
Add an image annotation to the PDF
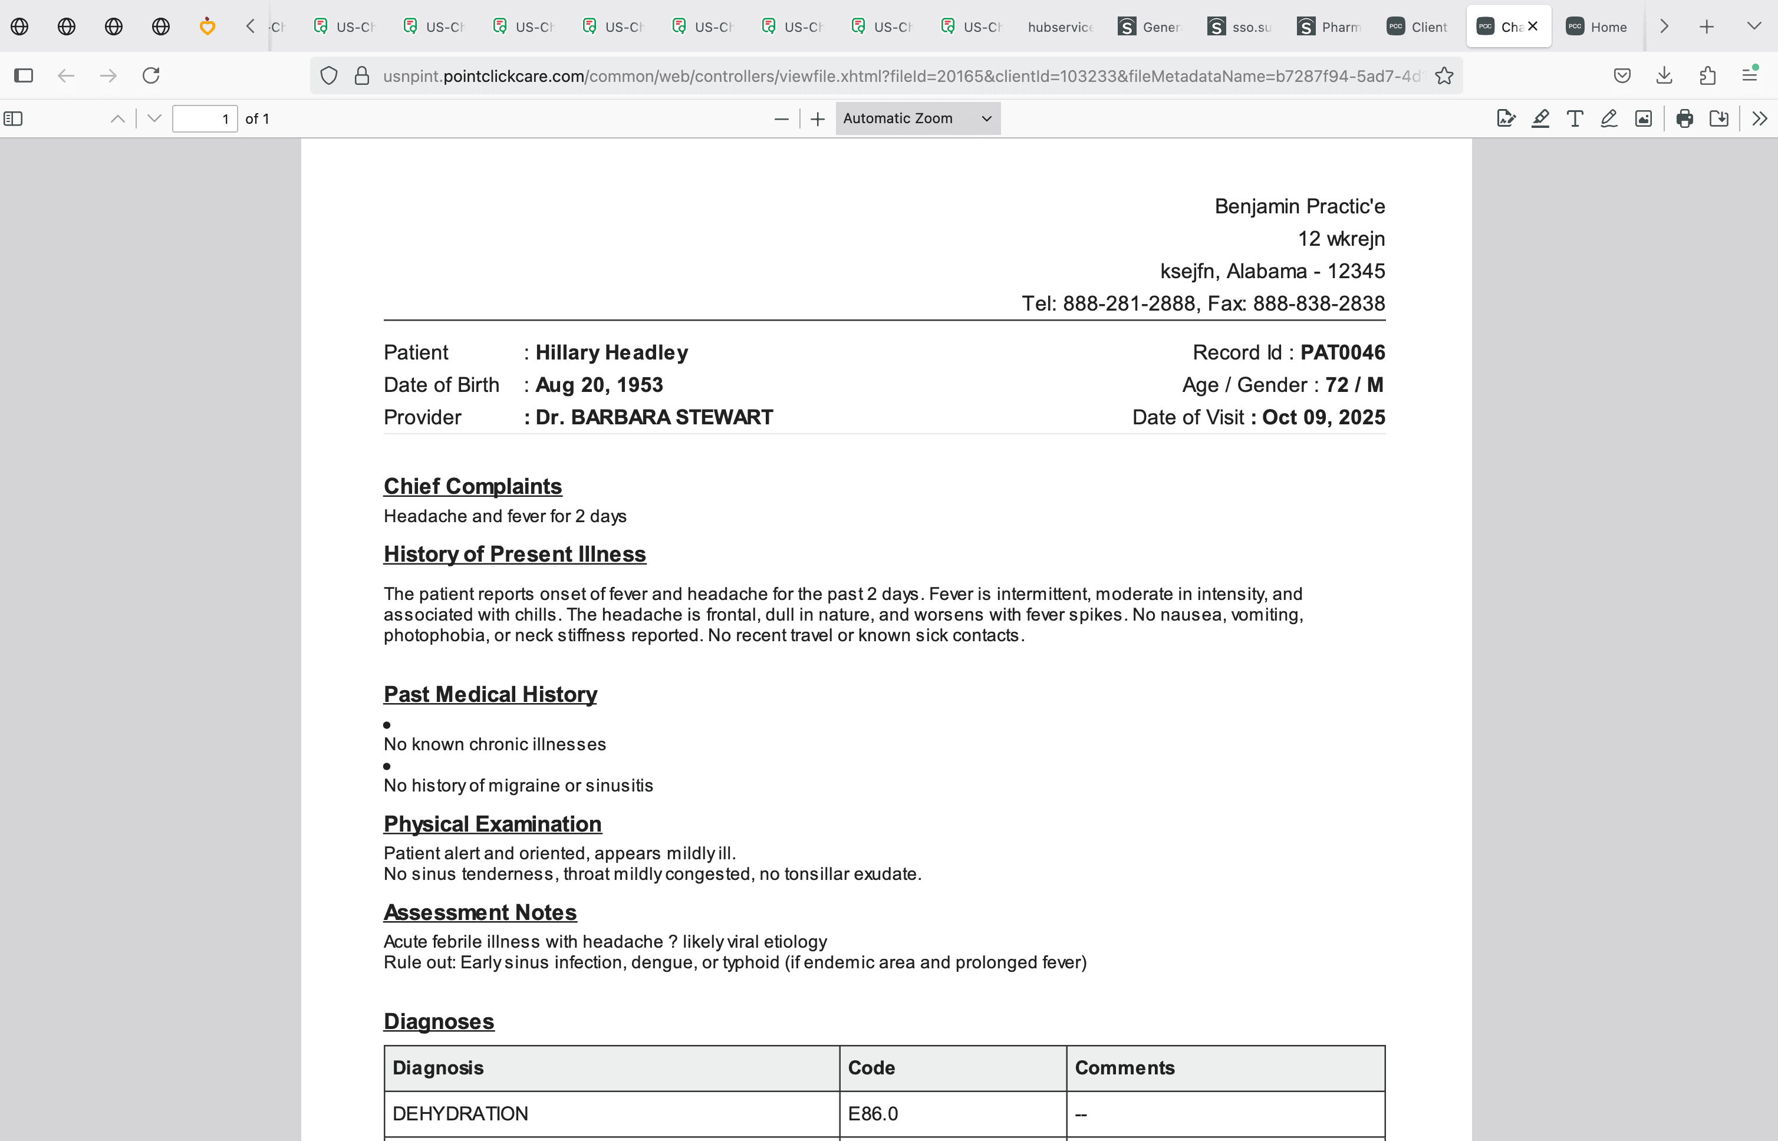(x=1642, y=118)
